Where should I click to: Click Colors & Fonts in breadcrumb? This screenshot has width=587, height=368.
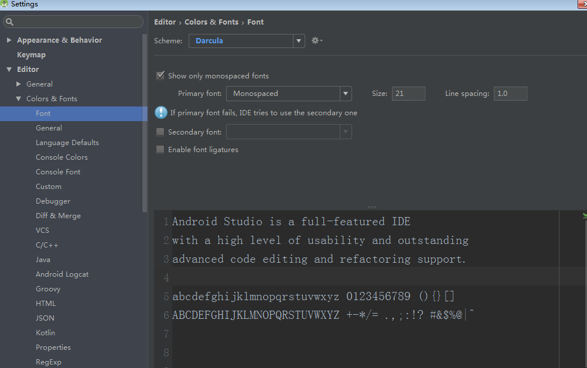tap(211, 22)
